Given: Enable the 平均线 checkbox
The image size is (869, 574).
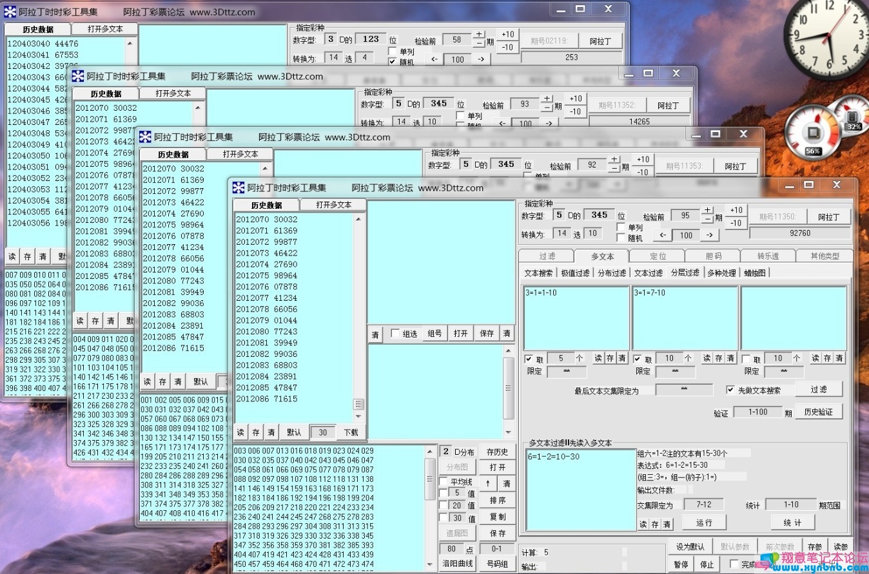Looking at the screenshot, I should click(444, 482).
